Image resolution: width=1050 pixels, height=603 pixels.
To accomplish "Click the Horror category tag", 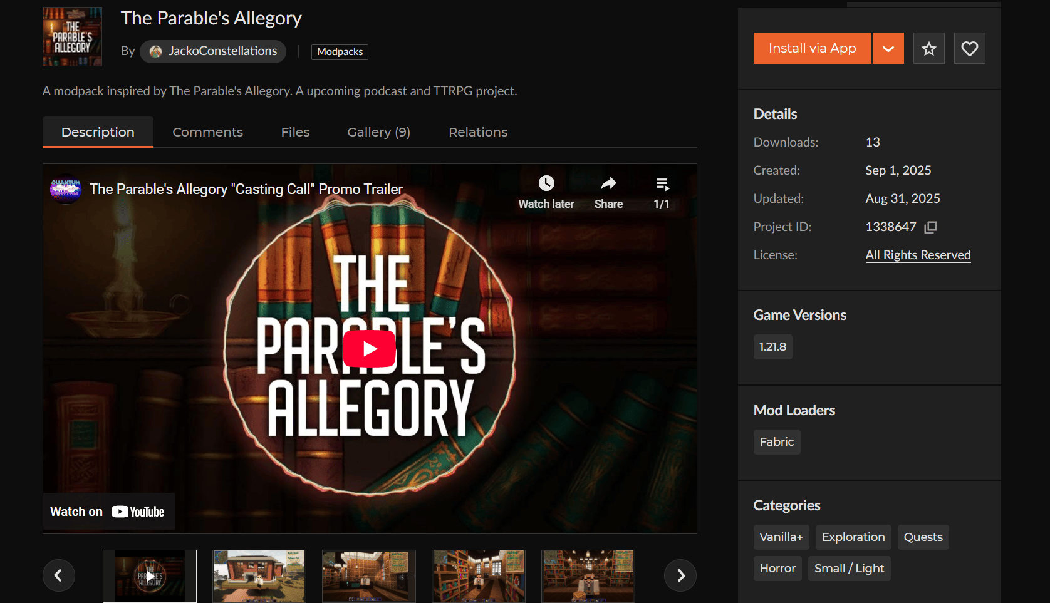I will (777, 569).
